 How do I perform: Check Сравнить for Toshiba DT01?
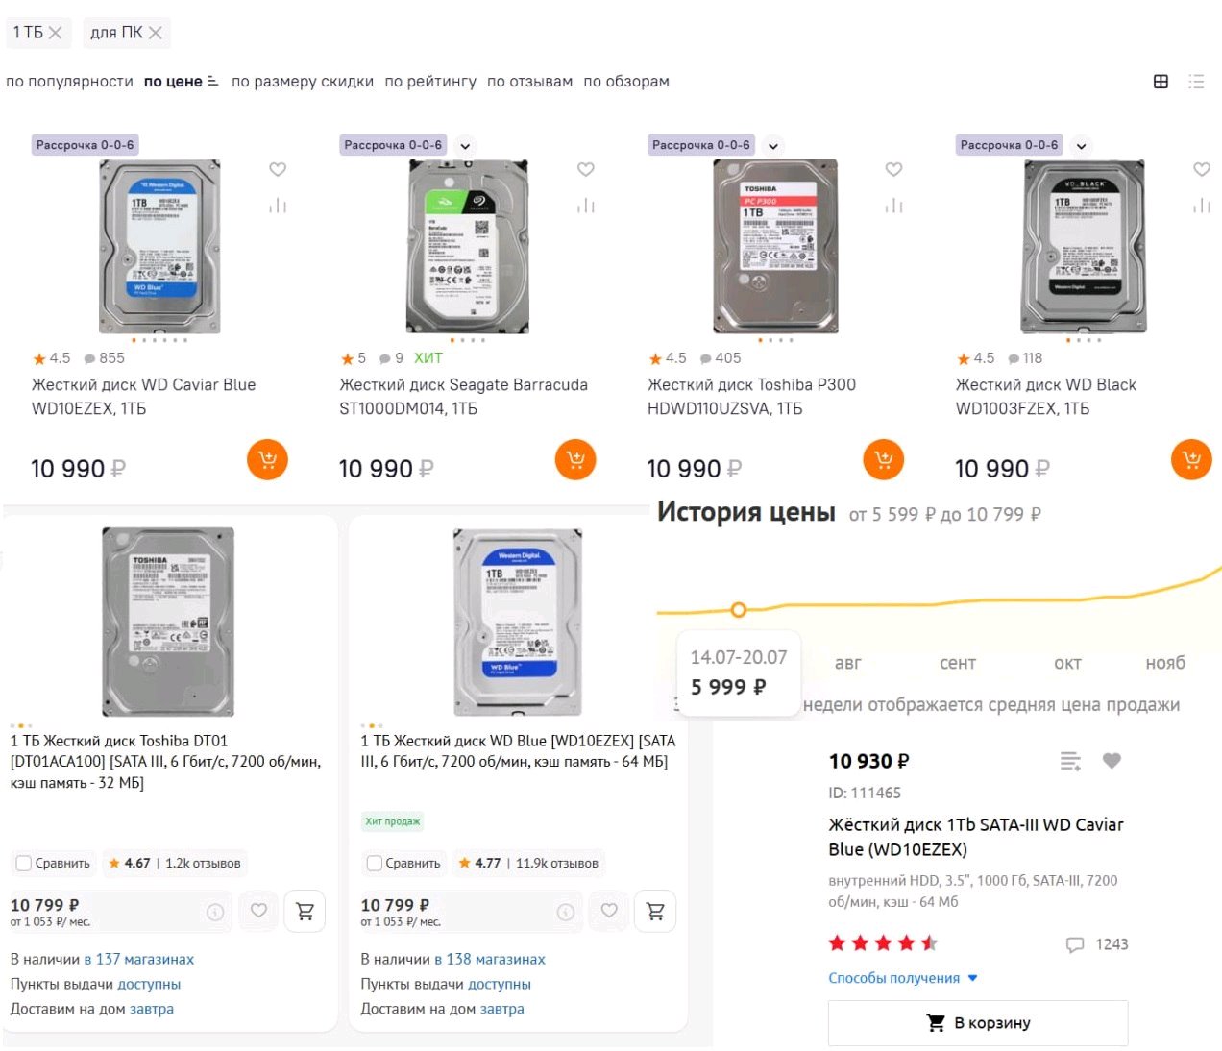pyautogui.click(x=24, y=863)
